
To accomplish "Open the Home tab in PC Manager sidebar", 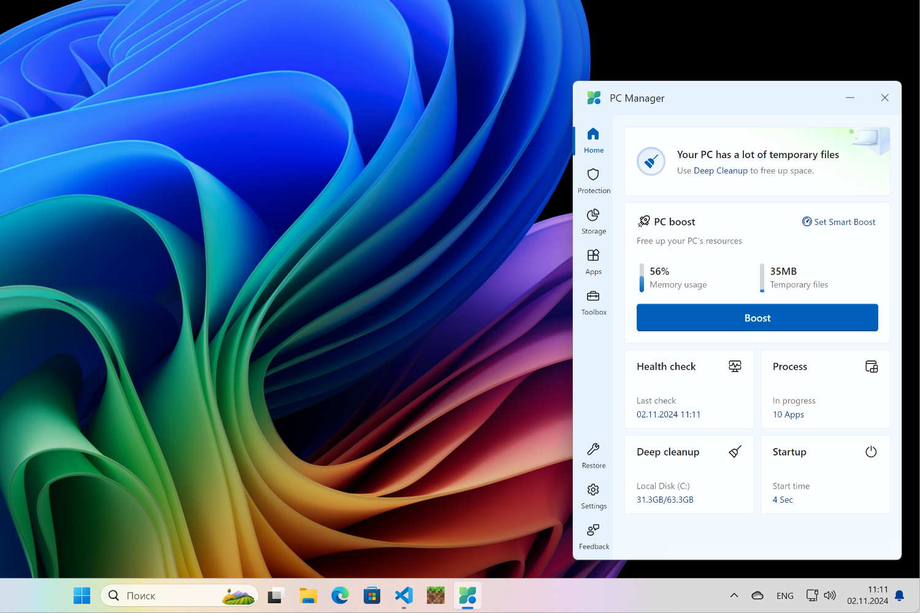I will (593, 140).
